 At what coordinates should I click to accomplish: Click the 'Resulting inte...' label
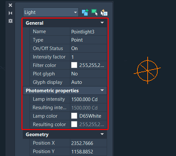(49, 108)
